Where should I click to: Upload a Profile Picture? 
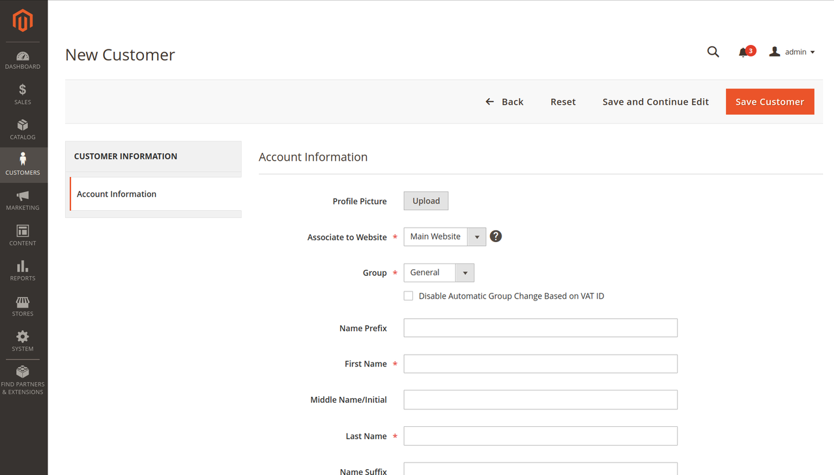(x=425, y=200)
